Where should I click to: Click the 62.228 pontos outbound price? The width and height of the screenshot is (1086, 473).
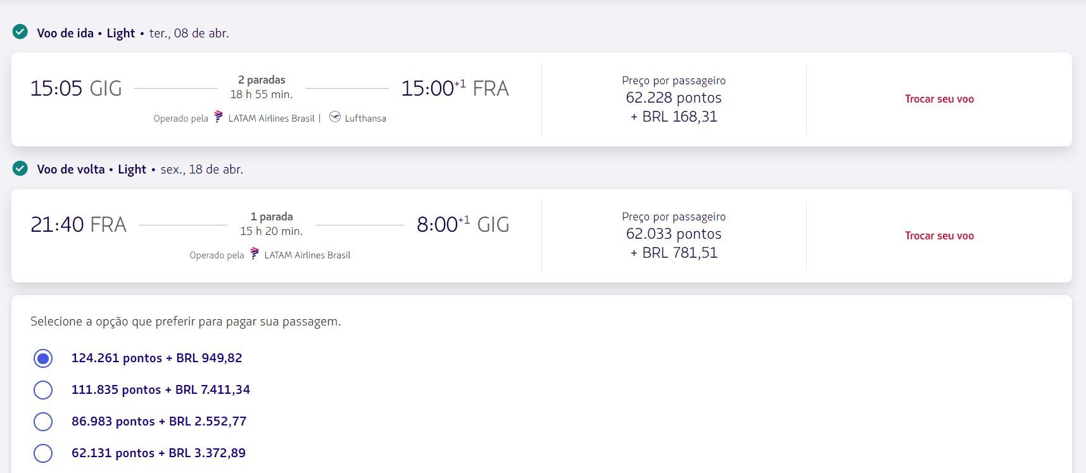click(x=674, y=98)
